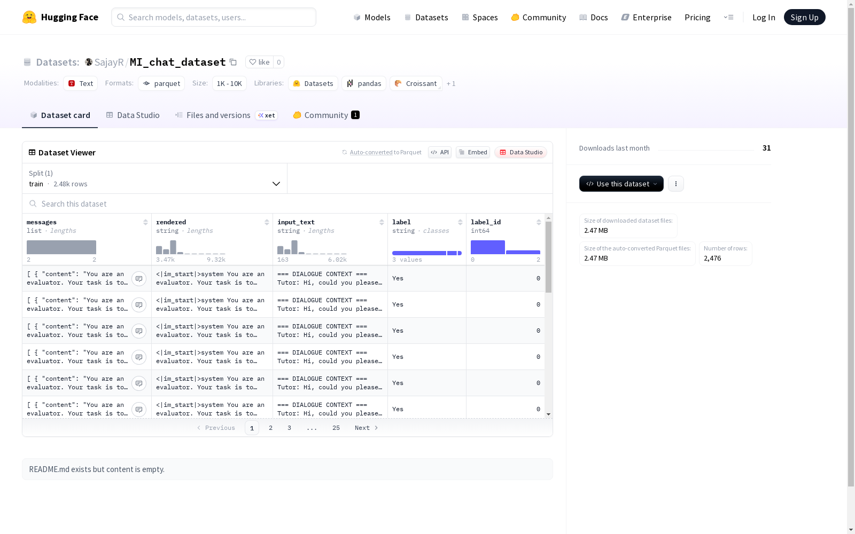855x534 pixels.
Task: Open Docs in top navigation
Action: click(594, 17)
